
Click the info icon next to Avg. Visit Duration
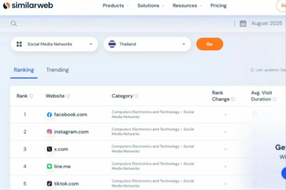tap(274, 99)
